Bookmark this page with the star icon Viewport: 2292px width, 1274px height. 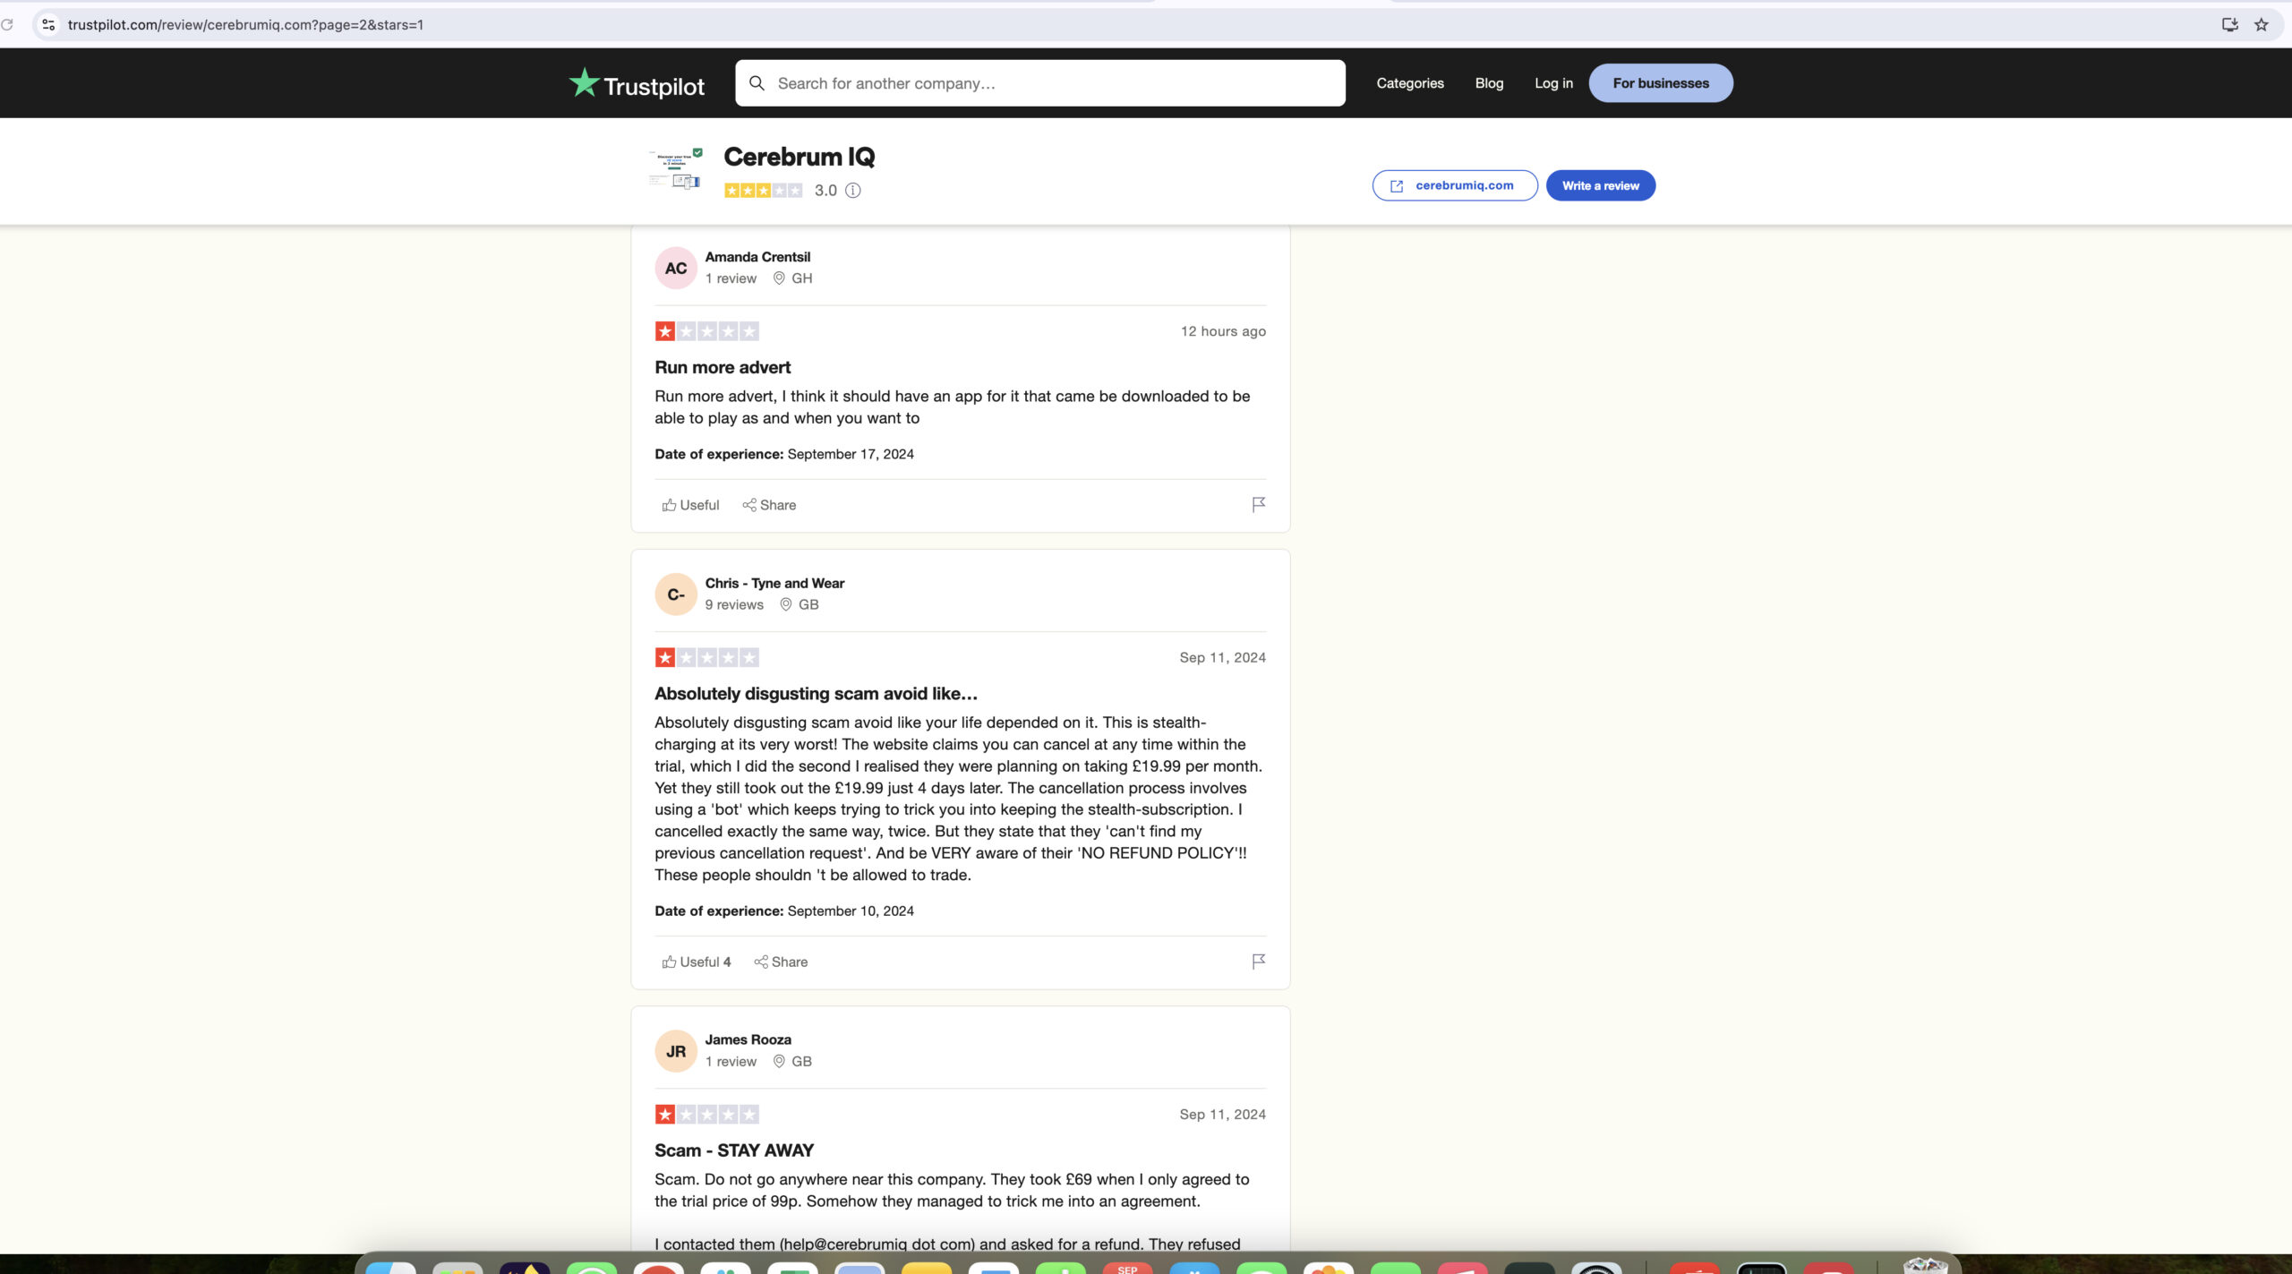click(x=2262, y=25)
